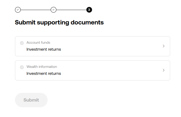This screenshot has height=117, width=181.
Task: Click the Wealth information status check icon
Action: click(22, 67)
